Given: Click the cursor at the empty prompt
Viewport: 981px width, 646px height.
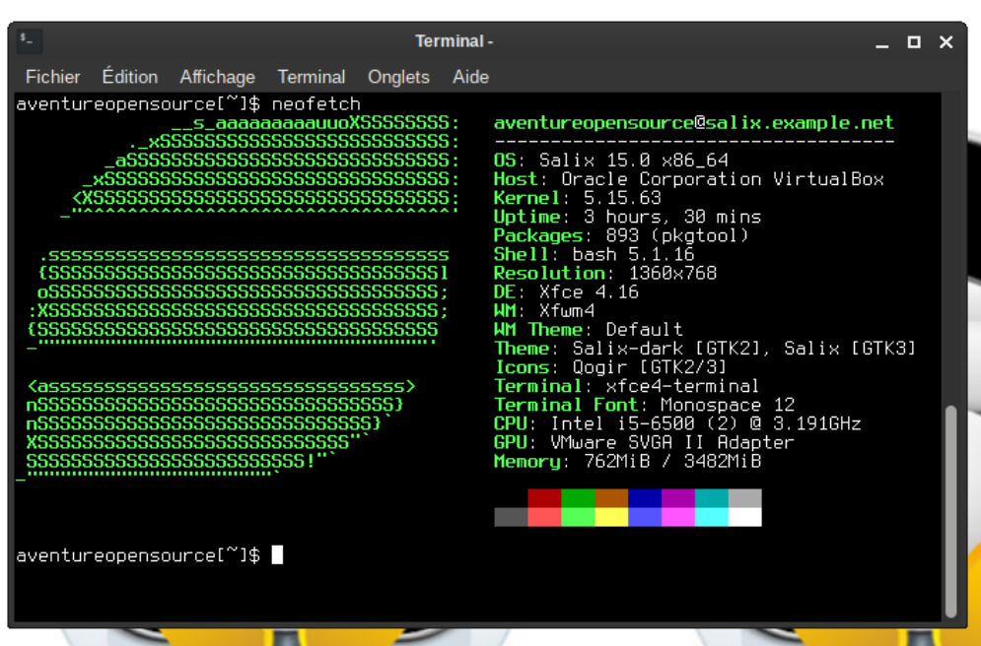Looking at the screenshot, I should click(x=277, y=555).
